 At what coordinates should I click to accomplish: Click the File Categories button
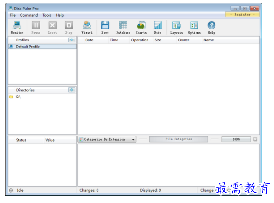pyautogui.click(x=178, y=139)
